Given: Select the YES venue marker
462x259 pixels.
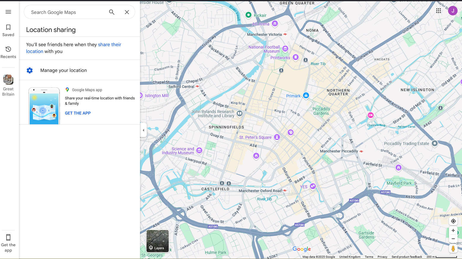Looking at the screenshot, I should click(313, 186).
